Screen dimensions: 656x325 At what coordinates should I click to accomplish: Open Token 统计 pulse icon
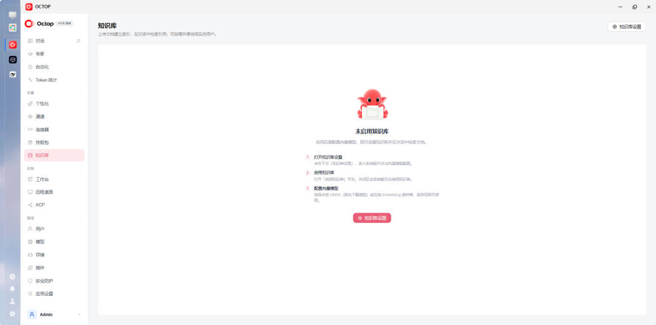pos(30,80)
